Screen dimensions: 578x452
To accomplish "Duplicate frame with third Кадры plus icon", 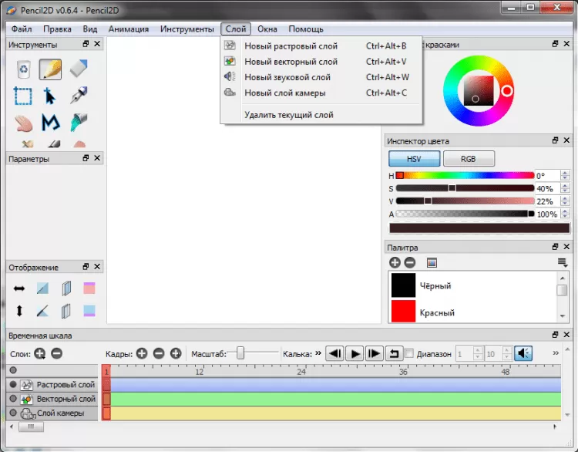I will click(x=176, y=353).
